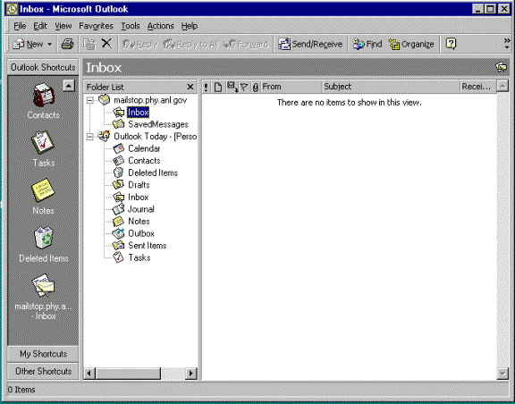This screenshot has width=515, height=404.
Task: Open the Tasks shortcut in Outlook bar
Action: click(43, 148)
